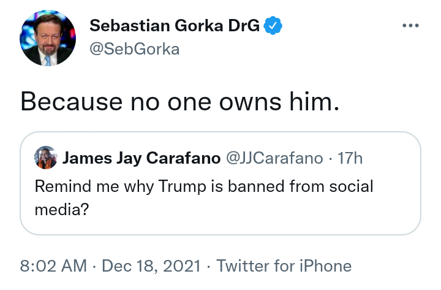Image resolution: width=441 pixels, height=290 pixels.
Task: Click the word 'Trump' in the quoted tweet
Action: tap(183, 186)
